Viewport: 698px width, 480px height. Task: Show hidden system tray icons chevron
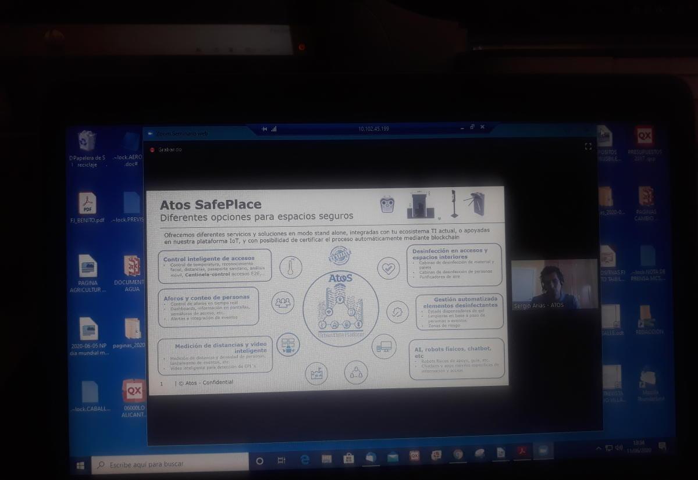pyautogui.click(x=599, y=449)
